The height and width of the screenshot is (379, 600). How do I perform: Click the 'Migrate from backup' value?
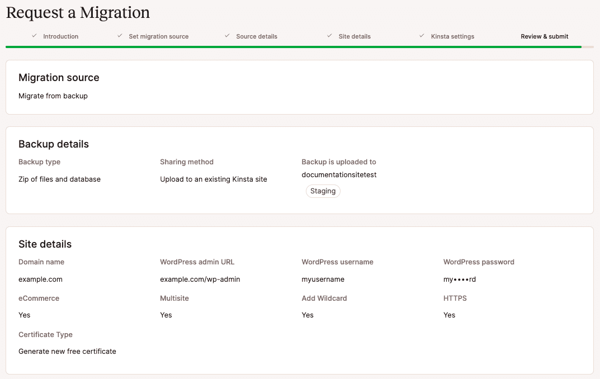pos(53,96)
